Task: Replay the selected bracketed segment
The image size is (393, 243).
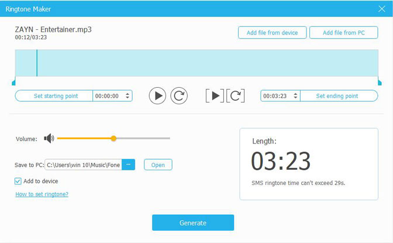Action: [235, 95]
